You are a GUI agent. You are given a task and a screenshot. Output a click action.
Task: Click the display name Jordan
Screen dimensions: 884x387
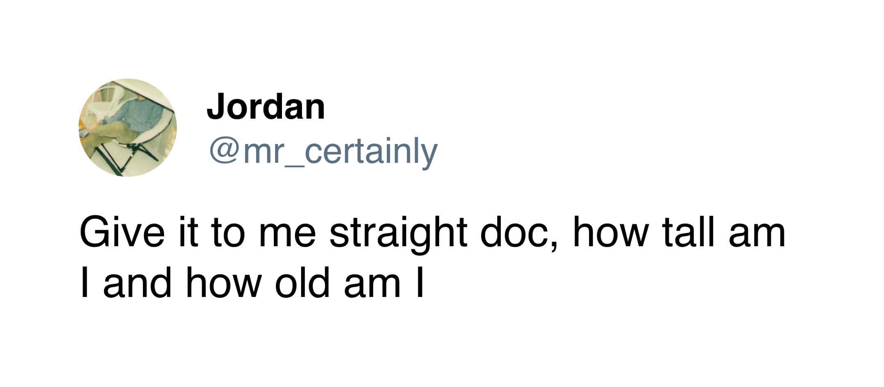266,106
